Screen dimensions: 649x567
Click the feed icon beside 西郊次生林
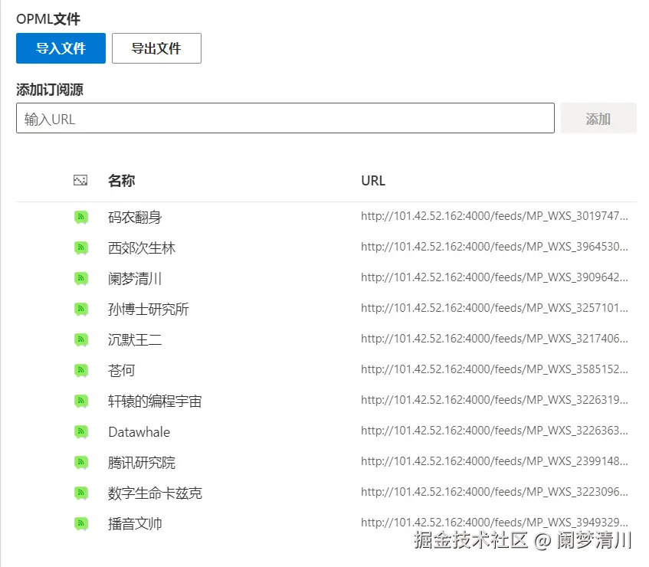[x=81, y=247]
